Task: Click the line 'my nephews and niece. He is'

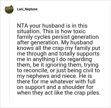Action: [54, 76]
